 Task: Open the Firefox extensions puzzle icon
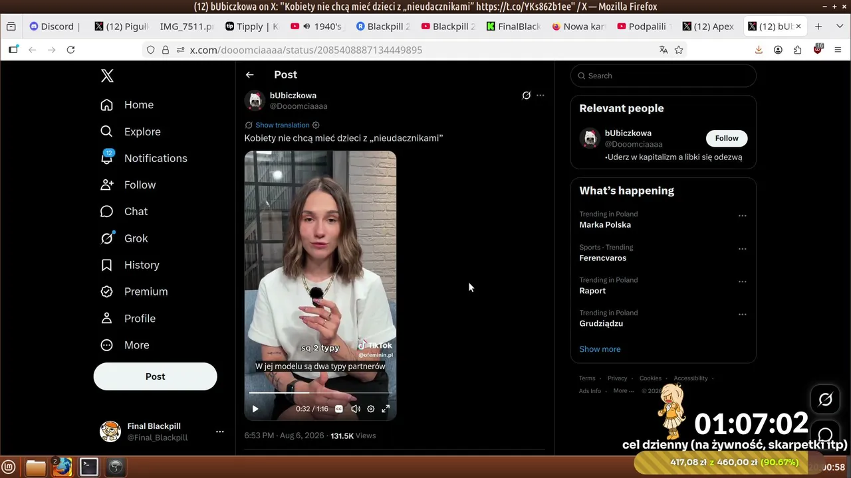[797, 50]
